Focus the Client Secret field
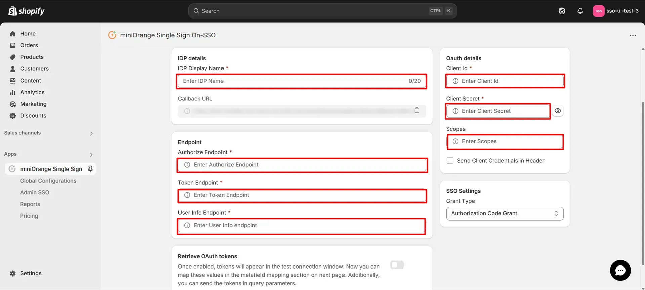The height and width of the screenshot is (290, 645). point(498,111)
